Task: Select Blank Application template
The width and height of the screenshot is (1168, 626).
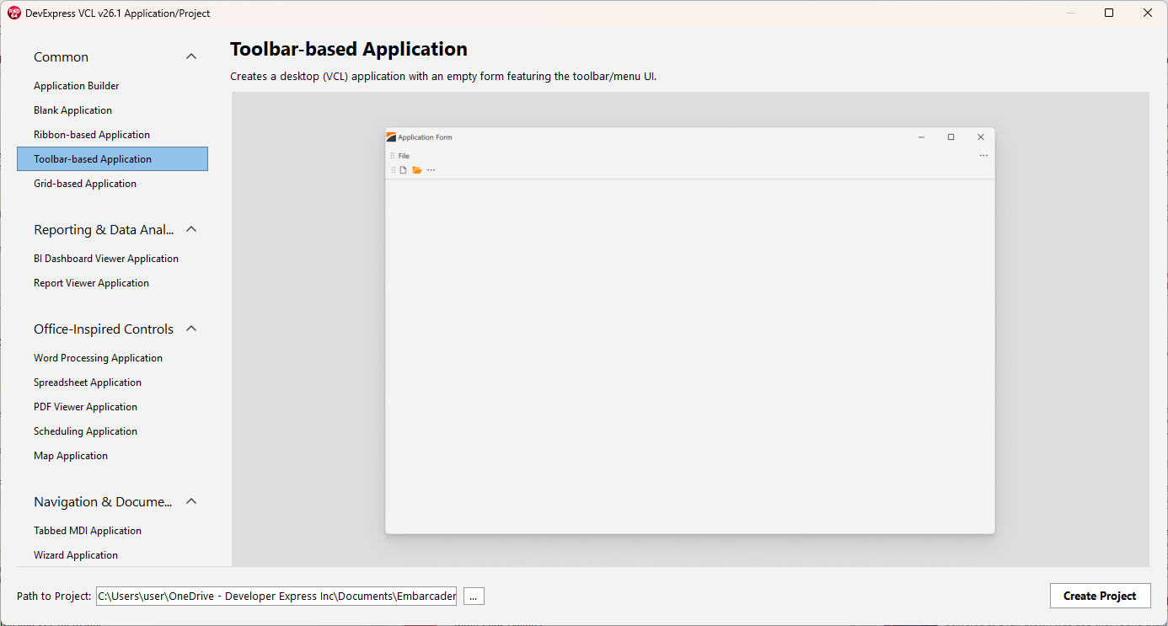Action: pos(112,110)
